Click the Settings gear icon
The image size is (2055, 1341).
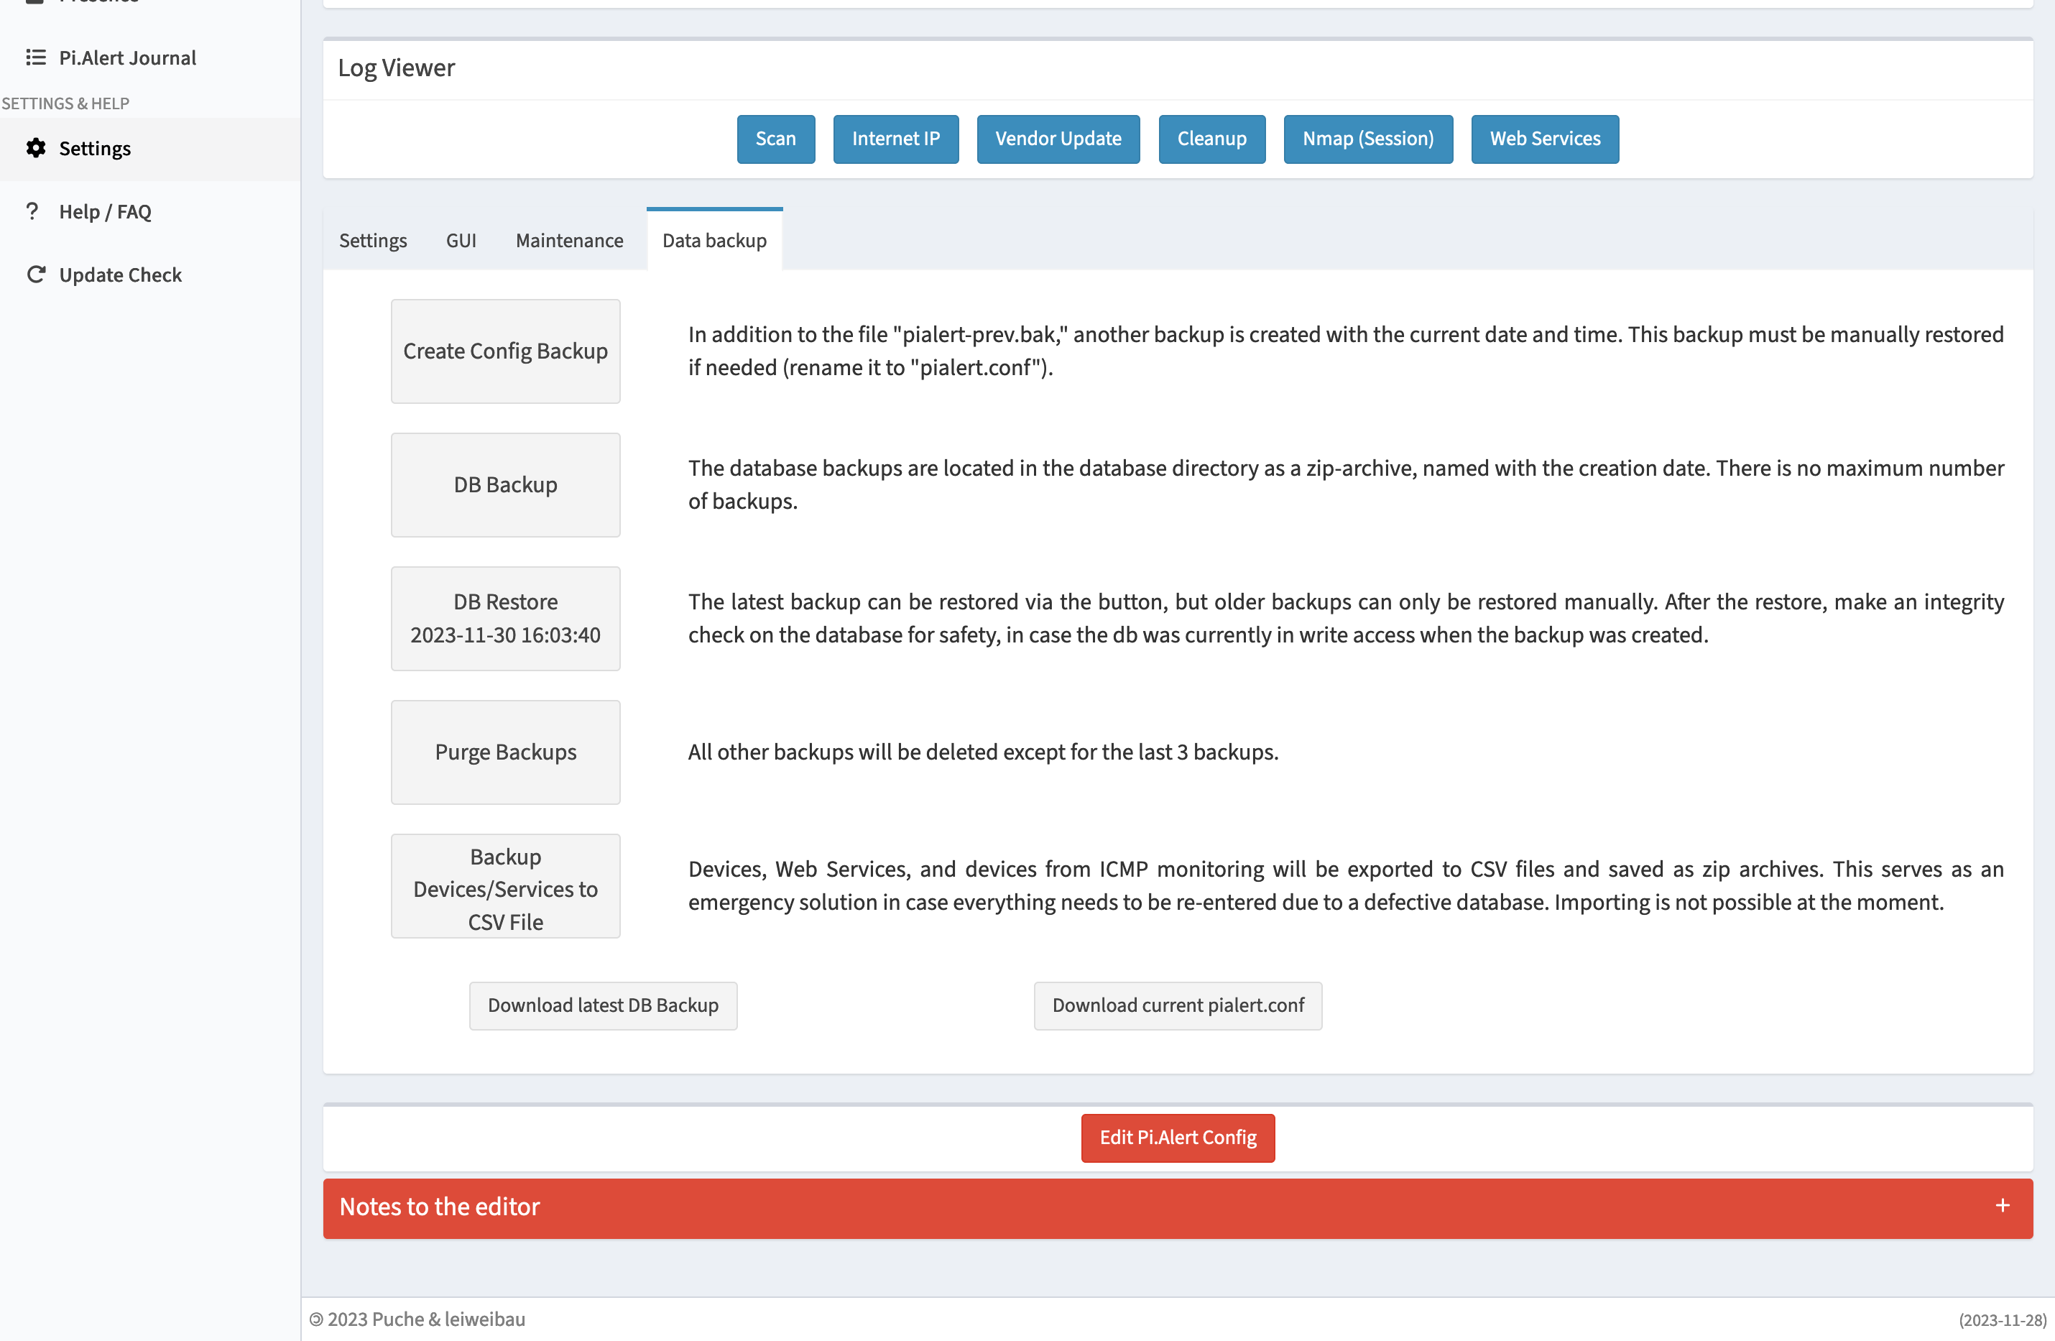(37, 148)
